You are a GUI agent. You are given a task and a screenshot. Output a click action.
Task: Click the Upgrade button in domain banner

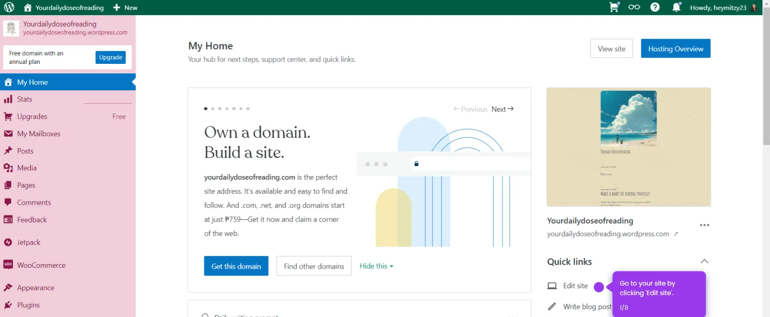[x=111, y=57]
